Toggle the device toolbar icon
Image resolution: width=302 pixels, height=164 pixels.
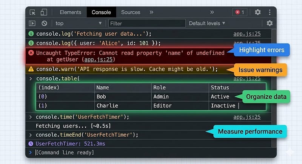44,12
